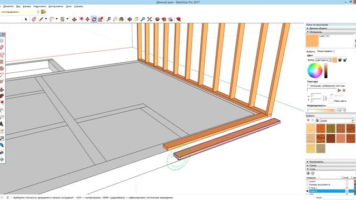Open the 3D Warehouse icon
Viewport: 356px width, 200px height.
(157, 19)
